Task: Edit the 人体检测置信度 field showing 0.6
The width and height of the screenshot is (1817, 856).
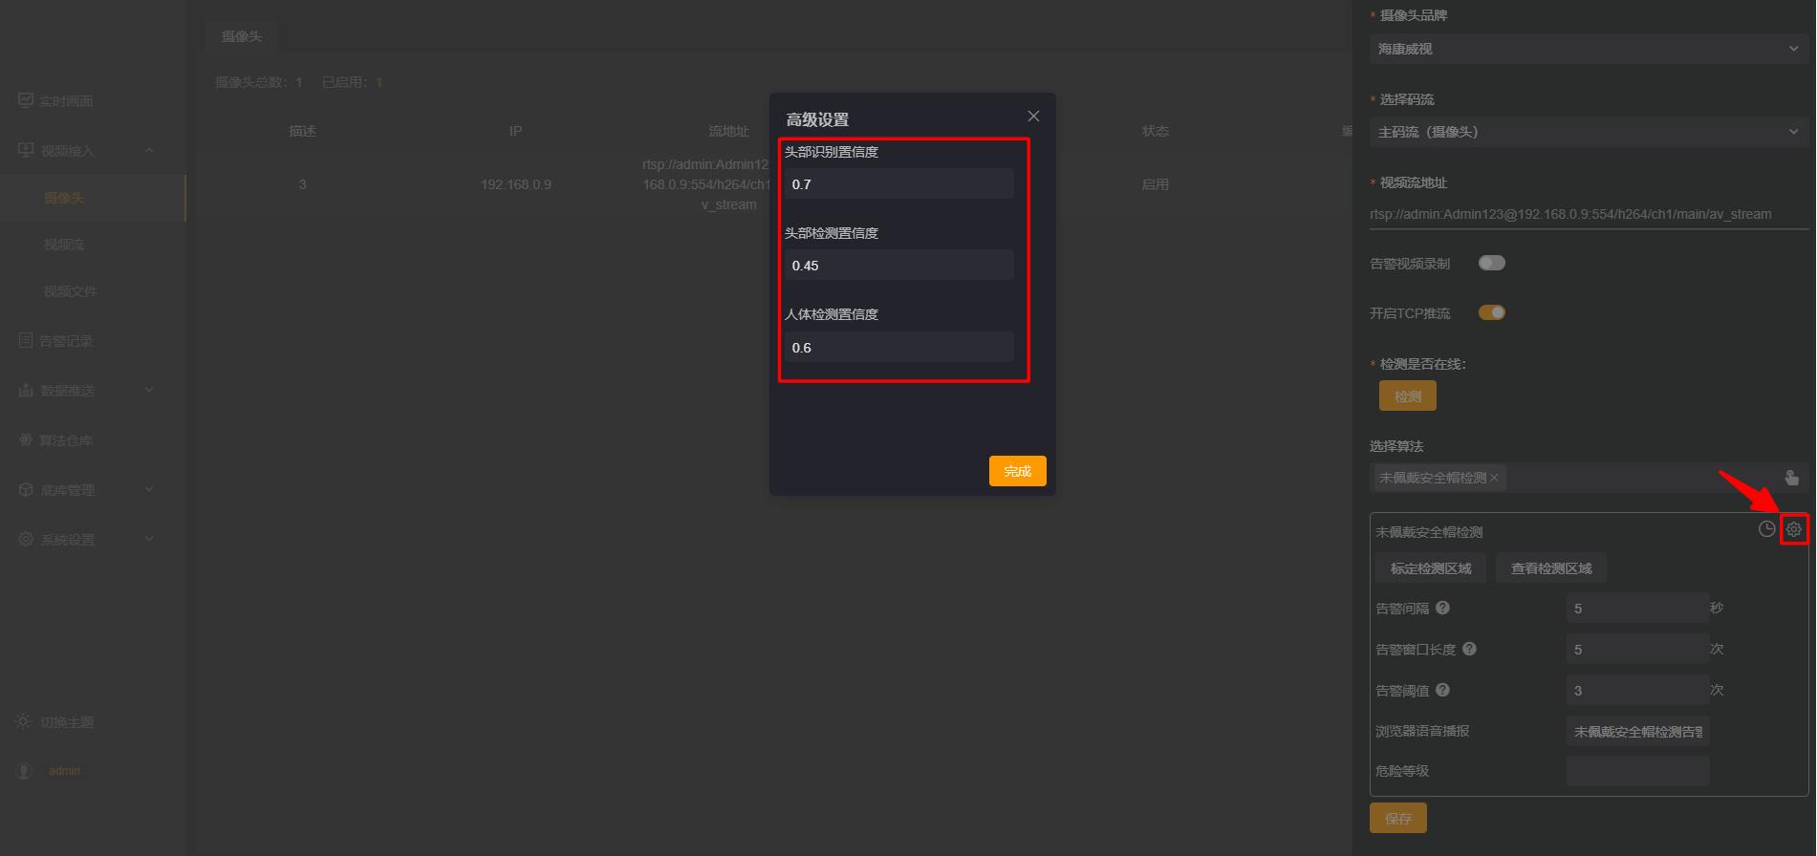Action: 898,348
